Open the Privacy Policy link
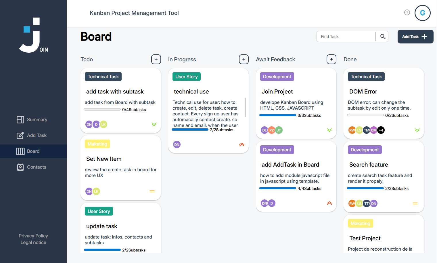Image resolution: width=437 pixels, height=263 pixels. click(33, 236)
